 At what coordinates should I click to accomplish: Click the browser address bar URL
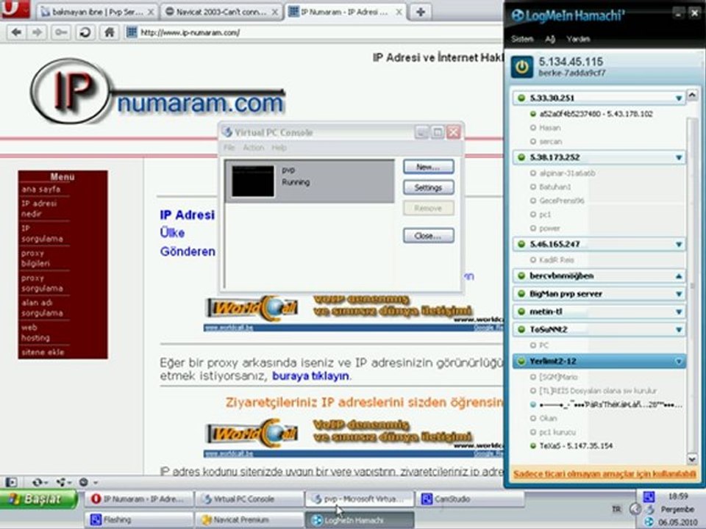(x=190, y=32)
